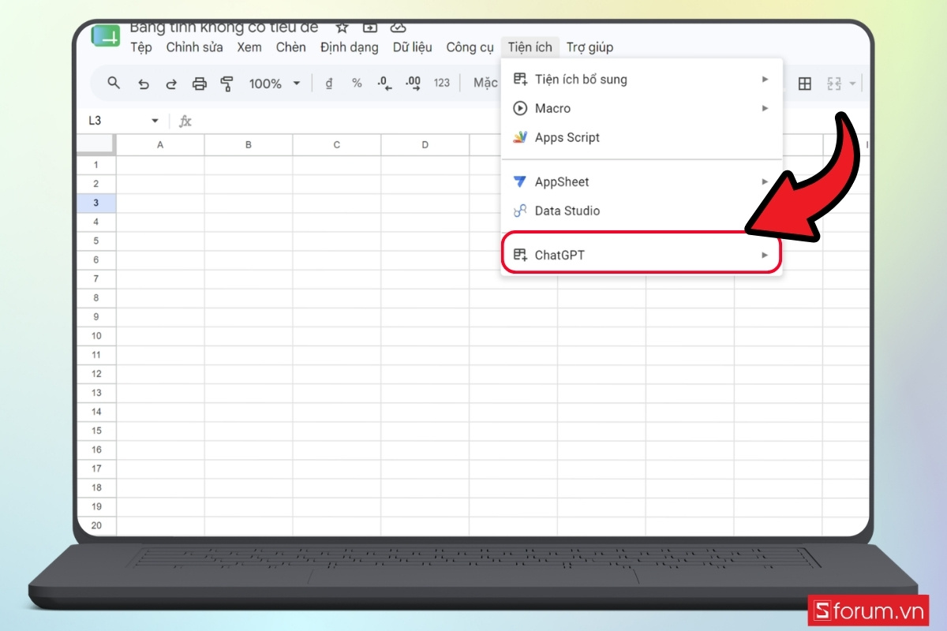
Task: Select row 3 header
Action: 96,203
